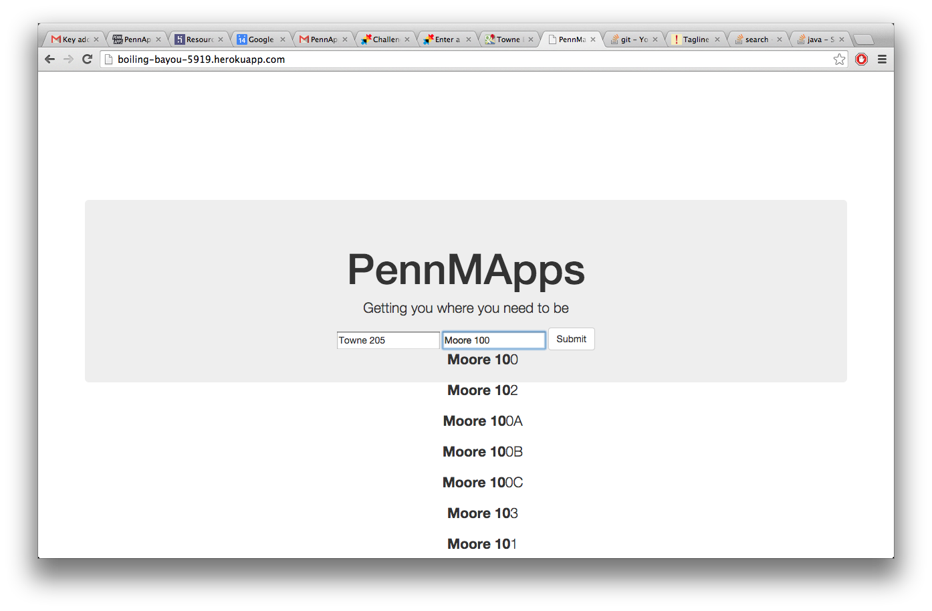Close the 'java - S' tab
This screenshot has height=611, width=932.
point(842,39)
